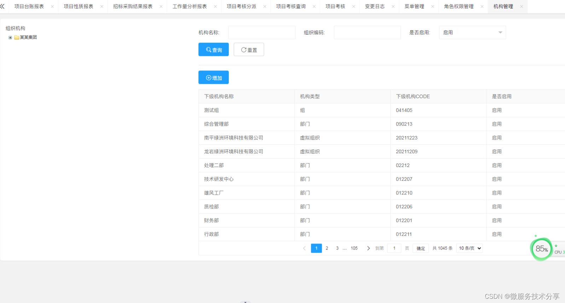This screenshot has height=303, width=565.
Task: Focus the 机构名称 input field
Action: (x=262, y=33)
